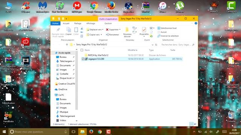Open the Explorer help question mark icon
The width and height of the screenshot is (241, 135).
click(x=196, y=23)
